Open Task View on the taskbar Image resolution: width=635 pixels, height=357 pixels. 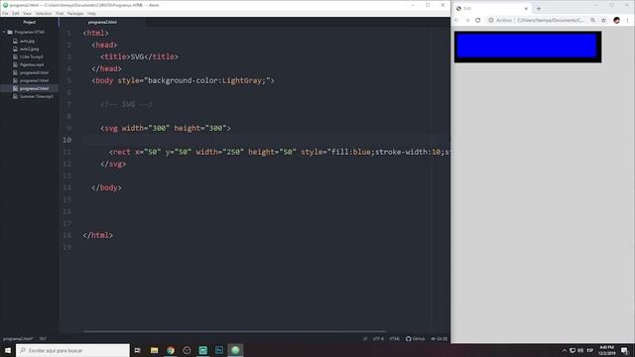[x=138, y=350]
